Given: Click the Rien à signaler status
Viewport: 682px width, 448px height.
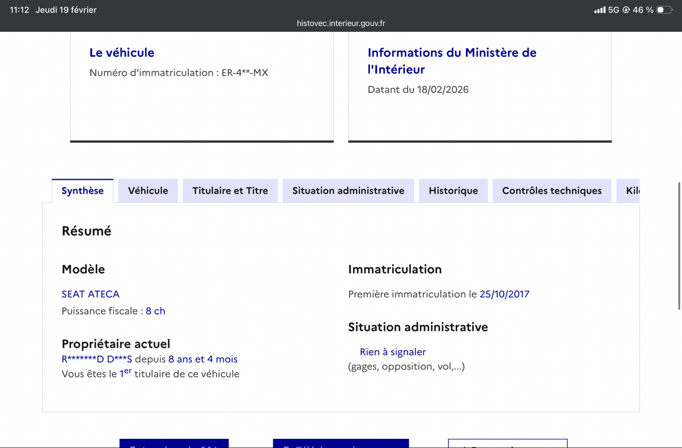Looking at the screenshot, I should coord(393,352).
